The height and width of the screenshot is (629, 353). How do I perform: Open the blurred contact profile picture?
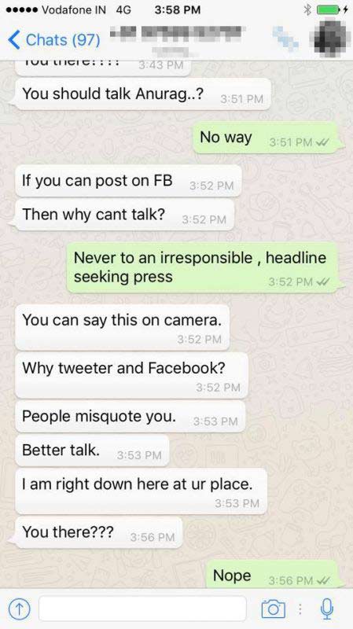329,39
